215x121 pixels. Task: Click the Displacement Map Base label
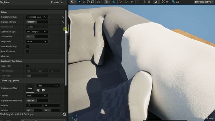[x=12, y=100]
